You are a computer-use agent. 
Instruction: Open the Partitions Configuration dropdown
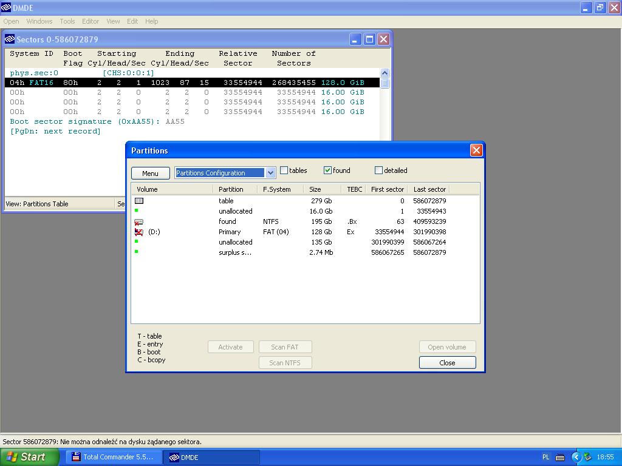point(270,173)
